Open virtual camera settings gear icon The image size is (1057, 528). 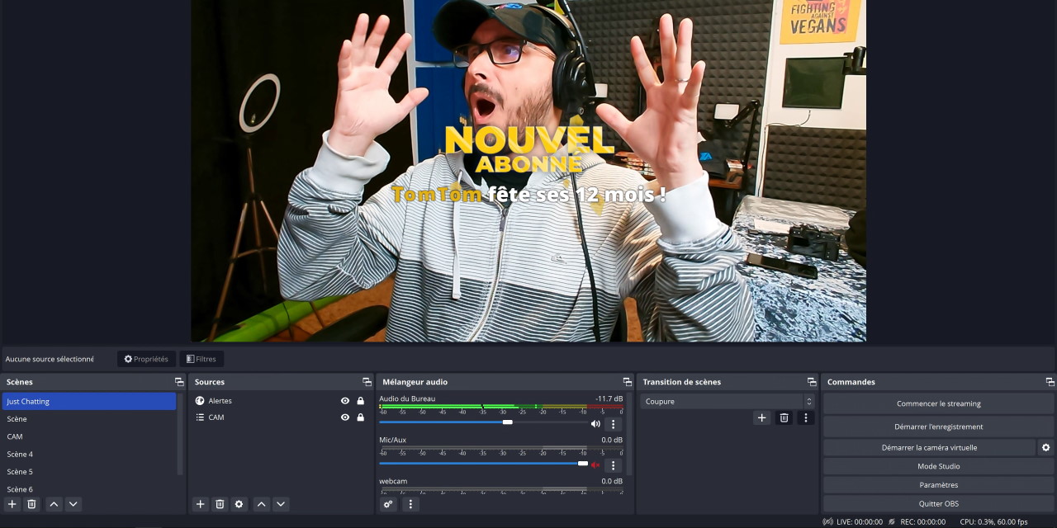[x=1045, y=447]
